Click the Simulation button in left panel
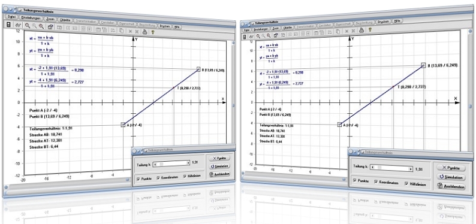Image resolution: width=476 pixels, height=224 pixels. click(219, 166)
